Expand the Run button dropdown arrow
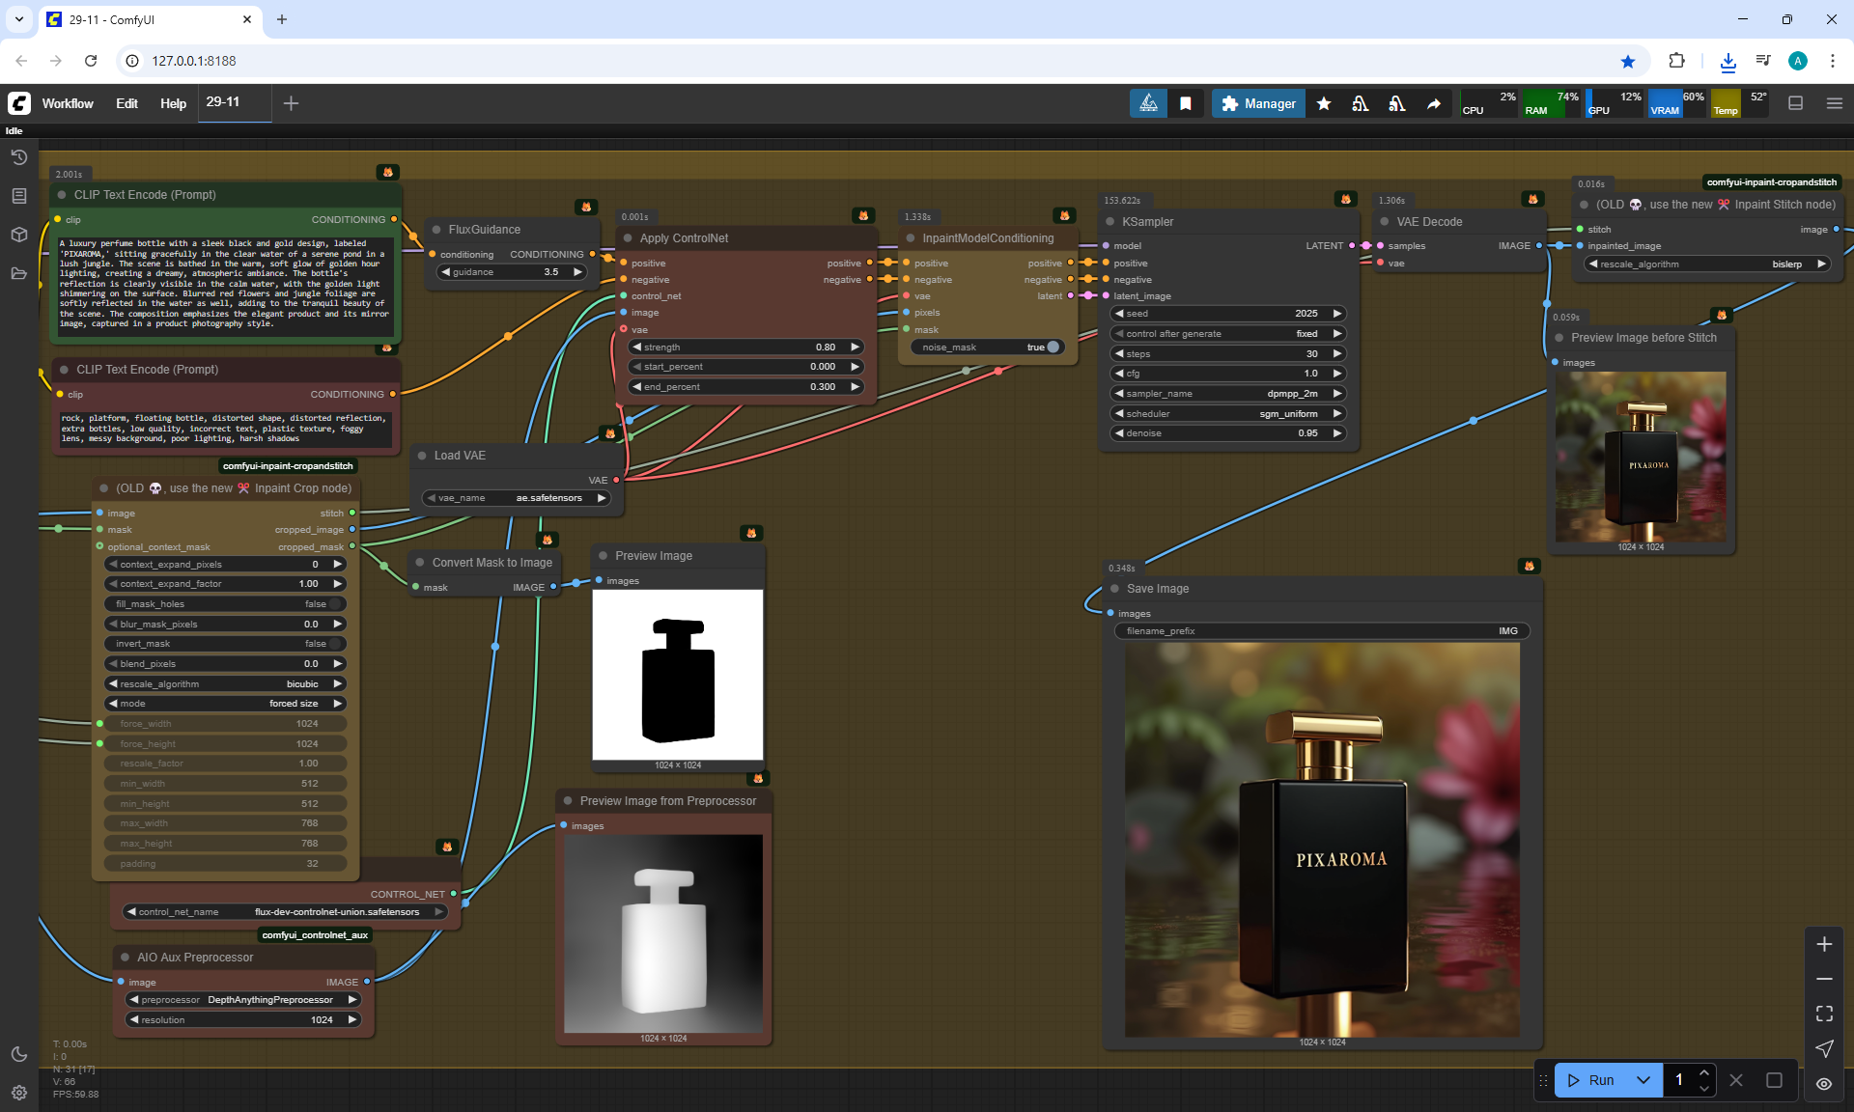1854x1112 pixels. [1643, 1080]
